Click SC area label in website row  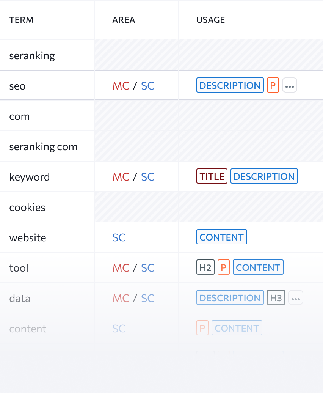point(119,237)
